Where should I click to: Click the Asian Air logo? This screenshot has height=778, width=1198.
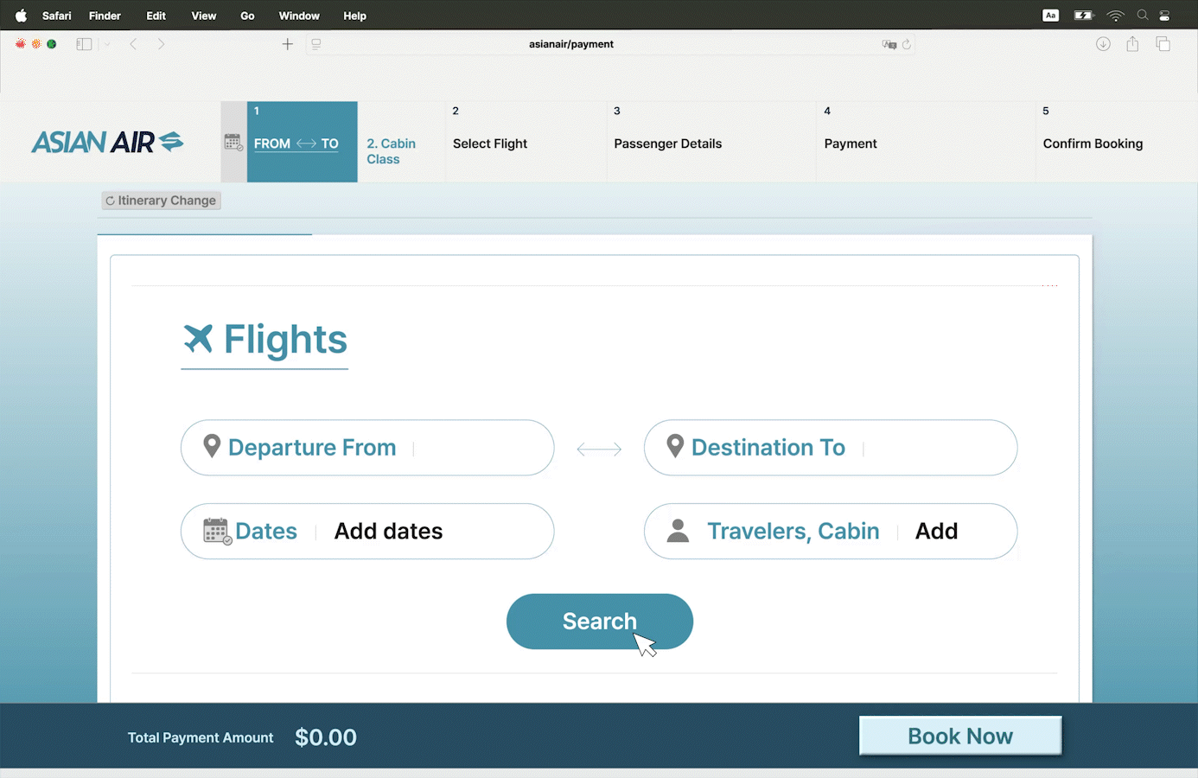coord(107,142)
